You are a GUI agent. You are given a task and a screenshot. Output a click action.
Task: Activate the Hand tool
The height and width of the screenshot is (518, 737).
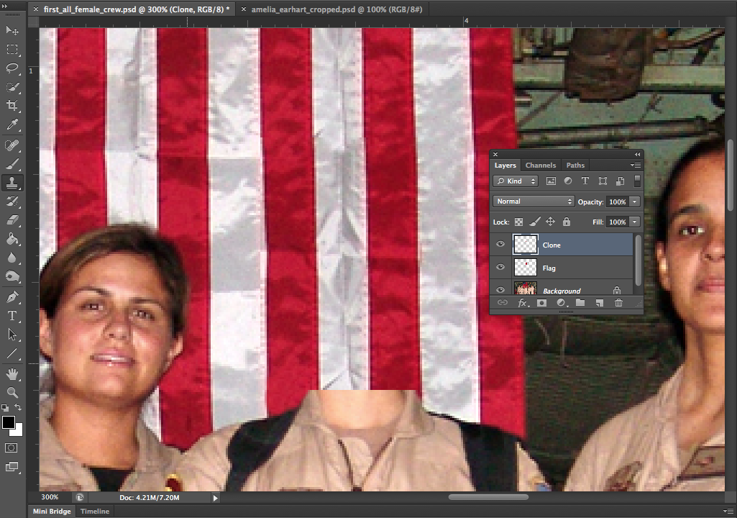click(x=12, y=373)
